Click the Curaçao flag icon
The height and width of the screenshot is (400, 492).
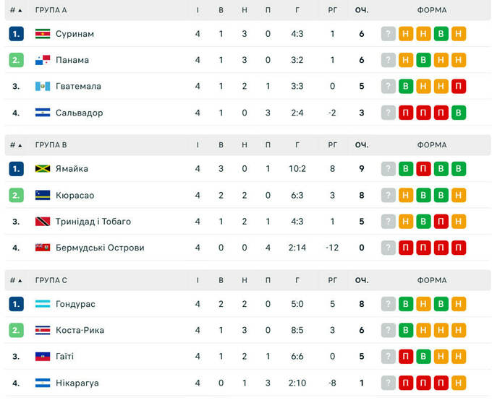(x=43, y=195)
